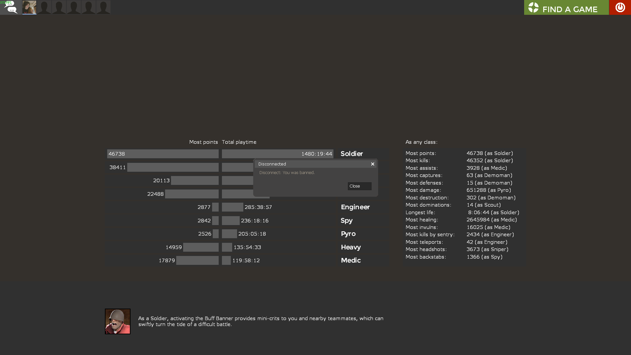Viewport: 631px width, 355px height.
Task: Click the 1480:19:44 total playtime bar
Action: [278, 154]
